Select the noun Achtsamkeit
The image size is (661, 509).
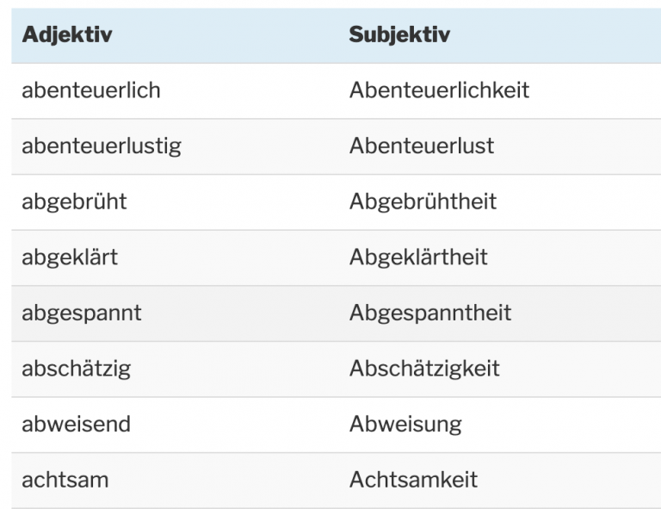pos(413,480)
